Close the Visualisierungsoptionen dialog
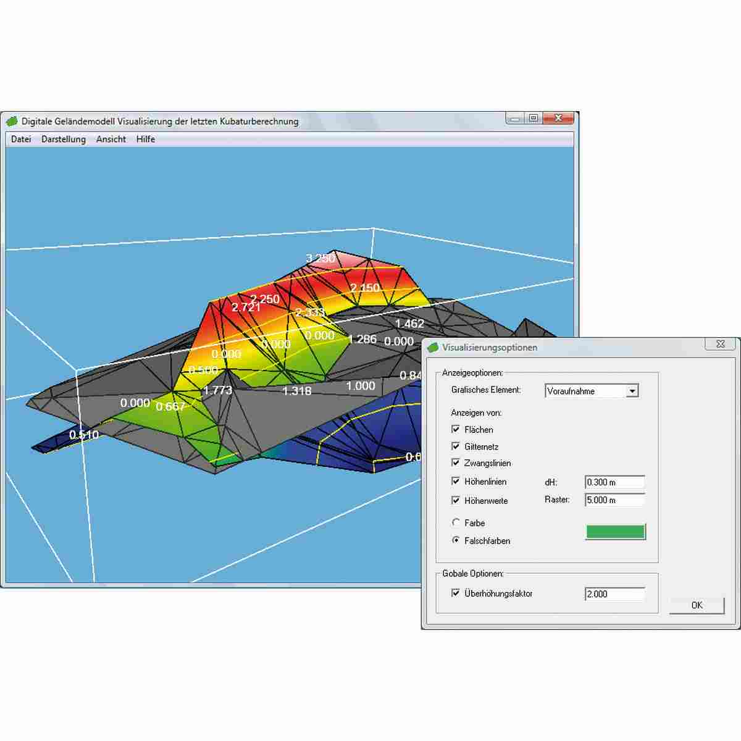 (721, 345)
